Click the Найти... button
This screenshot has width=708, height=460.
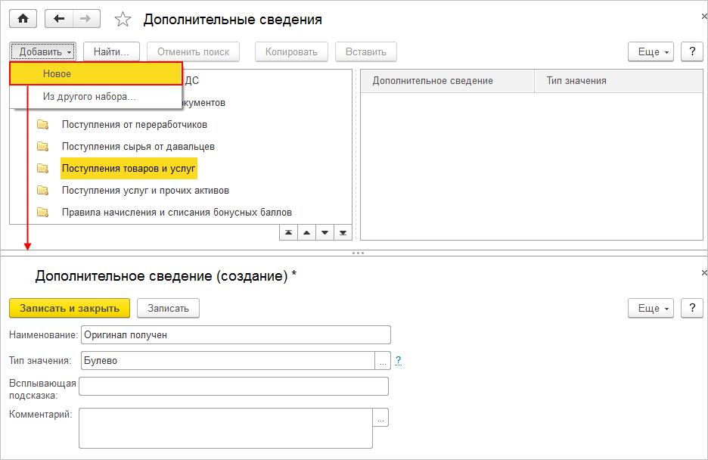(x=111, y=52)
